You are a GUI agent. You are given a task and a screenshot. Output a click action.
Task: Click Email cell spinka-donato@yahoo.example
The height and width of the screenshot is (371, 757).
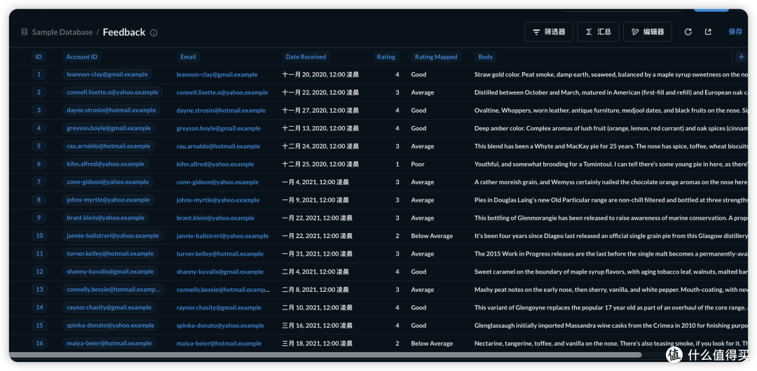click(x=220, y=325)
